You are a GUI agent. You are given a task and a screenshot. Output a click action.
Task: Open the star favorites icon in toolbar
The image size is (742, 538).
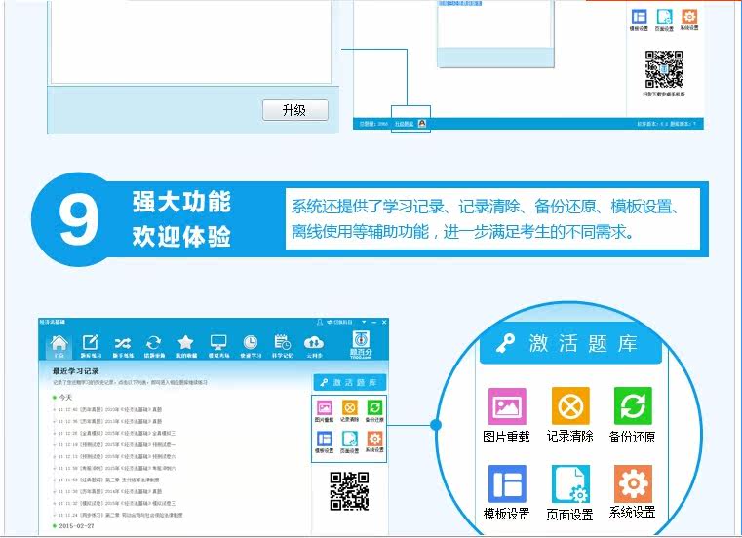185,344
